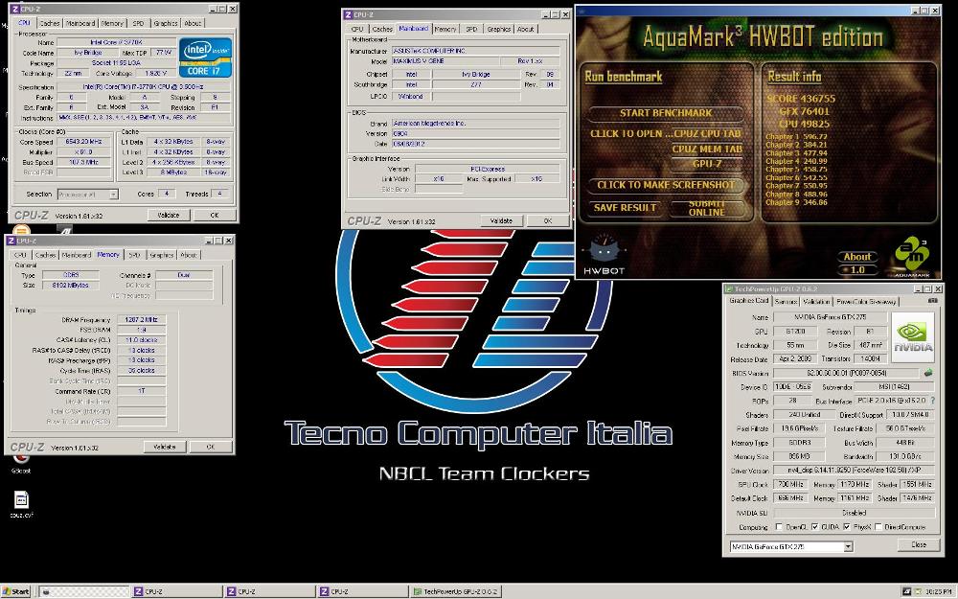Screen dimensions: 958x599
Task: Open the About button in AquaMark
Action: point(857,257)
